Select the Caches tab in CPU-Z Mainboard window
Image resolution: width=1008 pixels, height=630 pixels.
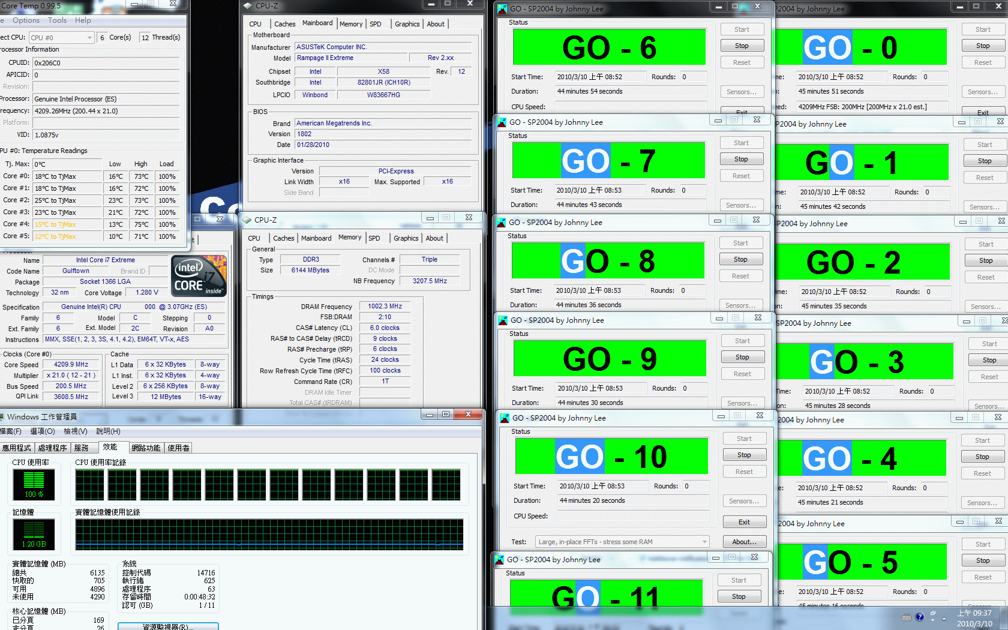coord(284,24)
